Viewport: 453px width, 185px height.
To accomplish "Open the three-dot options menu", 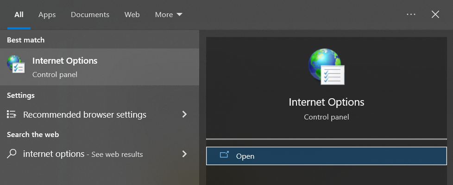I will point(411,14).
